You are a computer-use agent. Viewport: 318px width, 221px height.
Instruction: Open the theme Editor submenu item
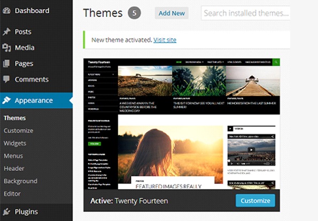pyautogui.click(x=12, y=194)
